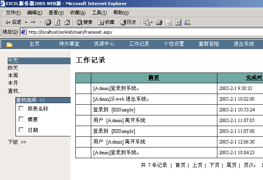Check the 日期 search option checkbox

tap(21, 130)
